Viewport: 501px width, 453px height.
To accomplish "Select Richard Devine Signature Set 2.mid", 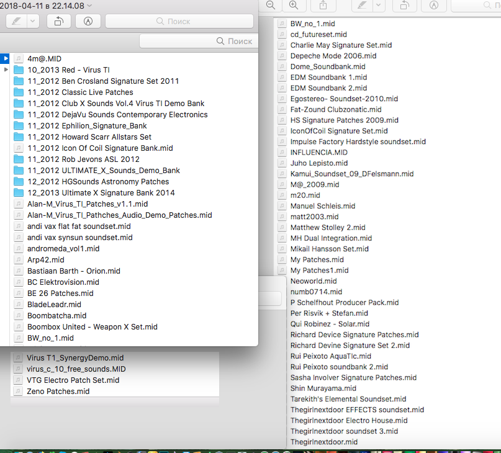I will click(x=350, y=346).
